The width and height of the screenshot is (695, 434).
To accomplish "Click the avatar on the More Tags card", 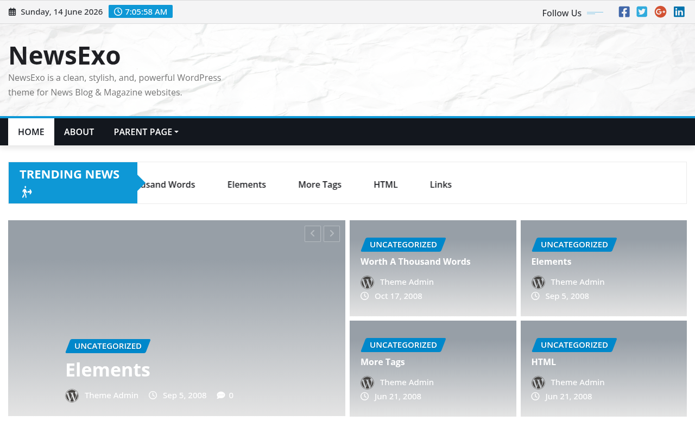I will click(x=368, y=383).
